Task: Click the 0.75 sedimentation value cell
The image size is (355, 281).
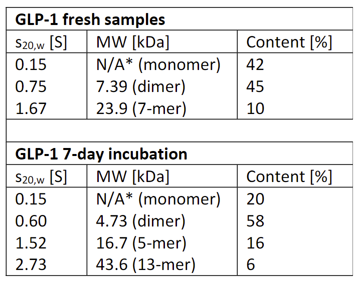Action: [x=31, y=86]
